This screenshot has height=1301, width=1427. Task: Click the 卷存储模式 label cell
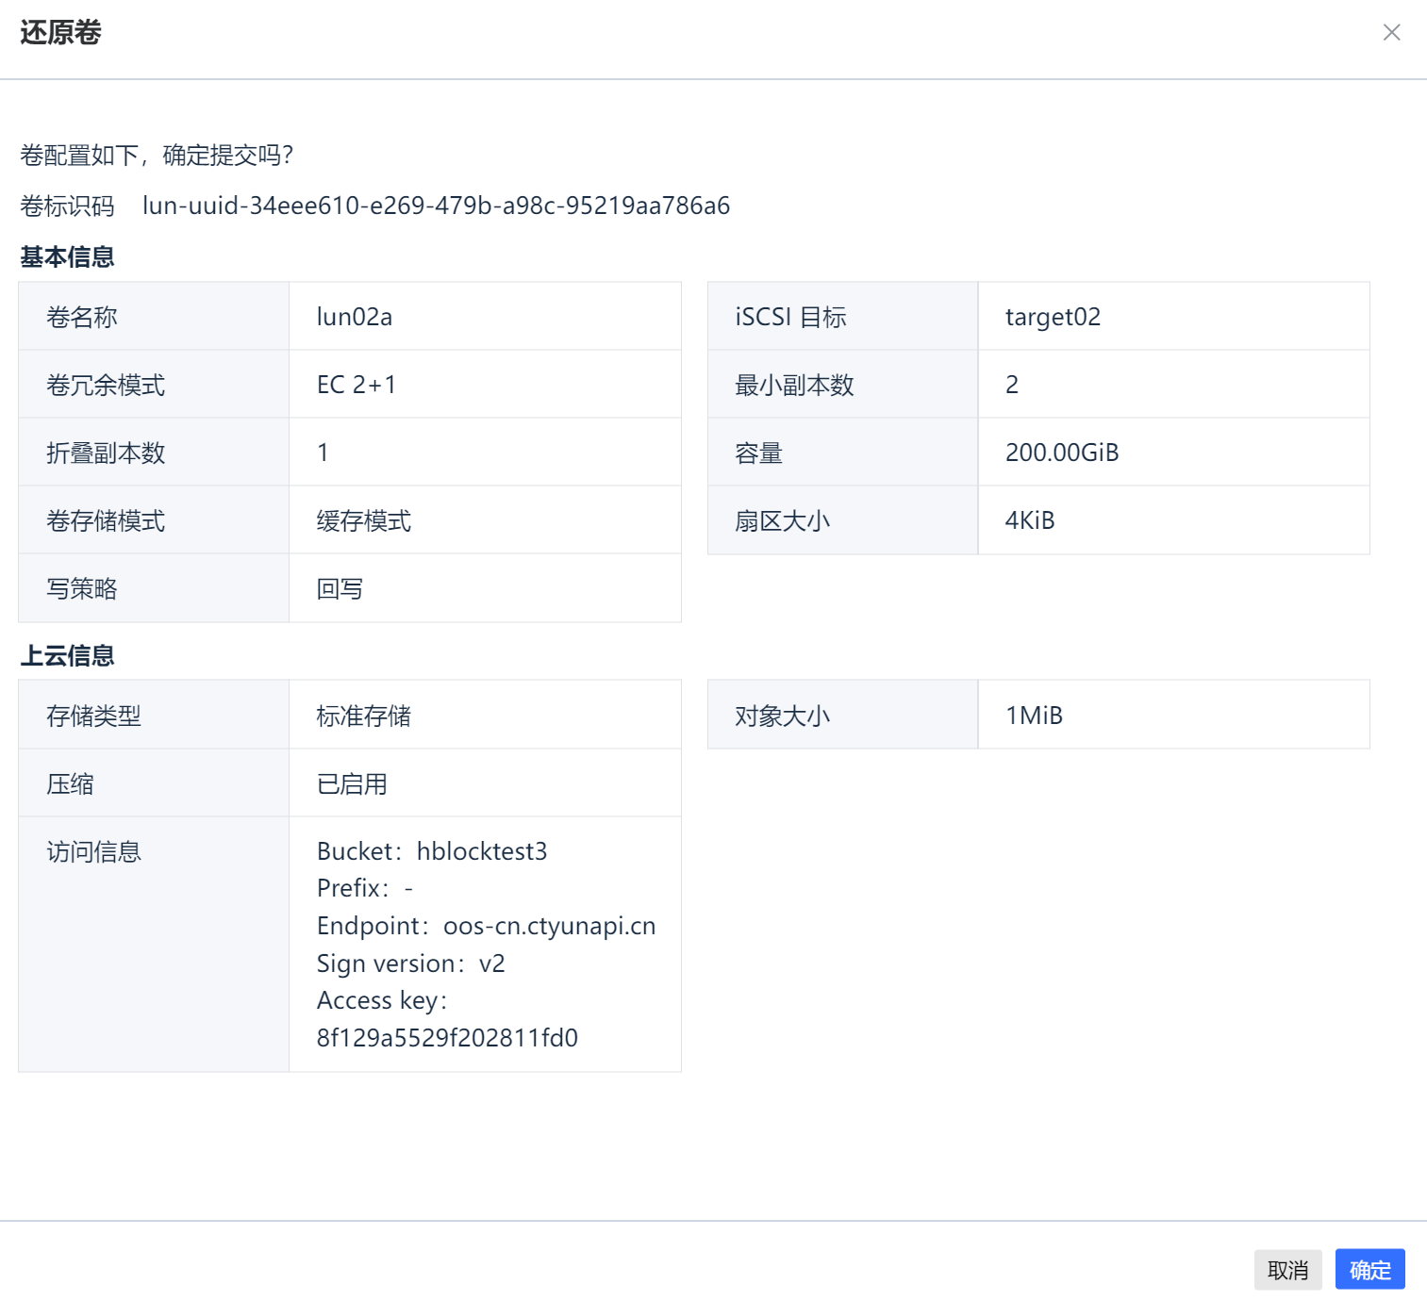point(154,520)
